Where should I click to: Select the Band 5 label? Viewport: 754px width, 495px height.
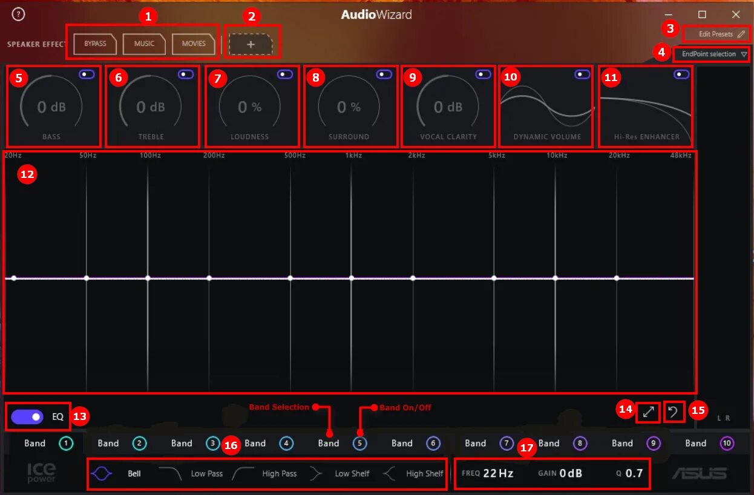(329, 443)
